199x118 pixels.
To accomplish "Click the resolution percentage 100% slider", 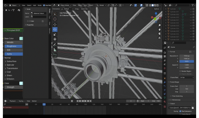I will 186,61.
